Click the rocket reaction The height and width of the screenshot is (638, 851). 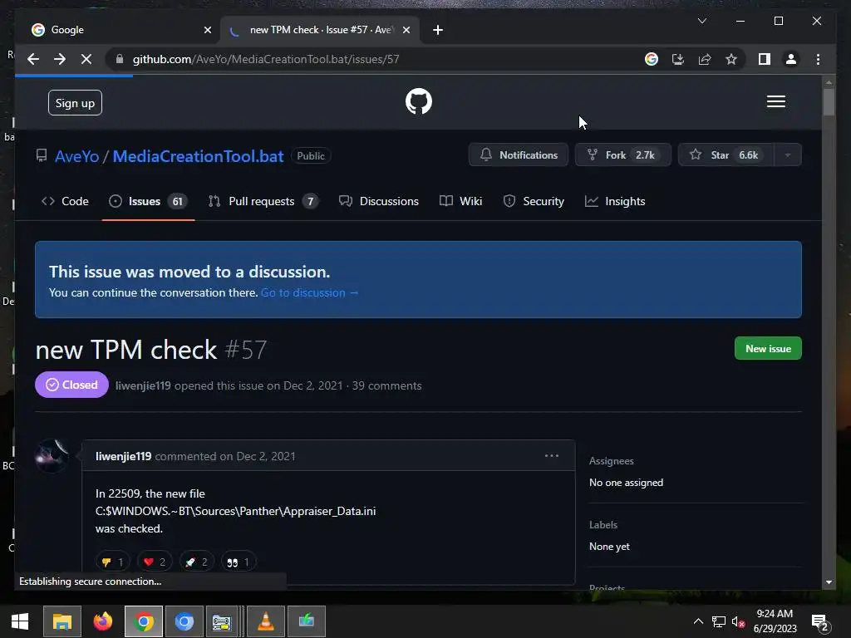[196, 562]
